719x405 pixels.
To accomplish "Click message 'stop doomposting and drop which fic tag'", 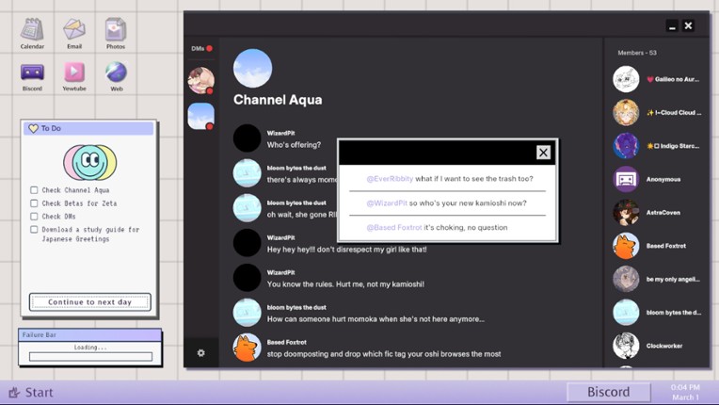I will pos(384,354).
